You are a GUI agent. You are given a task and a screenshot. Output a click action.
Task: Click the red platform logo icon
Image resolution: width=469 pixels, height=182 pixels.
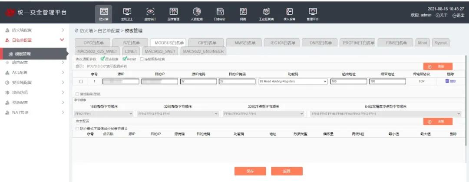[10, 13]
